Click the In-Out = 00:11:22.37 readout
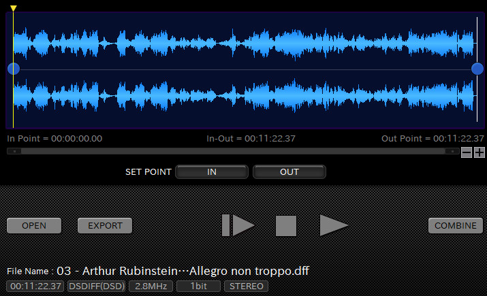This screenshot has width=487, height=296. pos(251,138)
